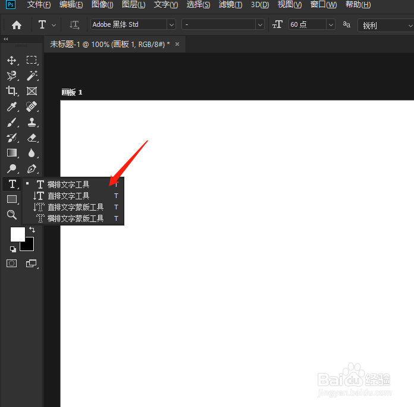Open the 3D(D) menu
414x407 pixels.
260,5
